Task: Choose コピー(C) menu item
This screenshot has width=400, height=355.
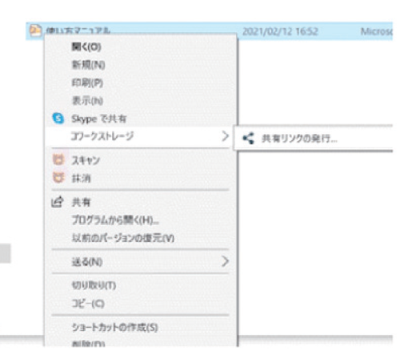Action: pyautogui.click(x=88, y=303)
